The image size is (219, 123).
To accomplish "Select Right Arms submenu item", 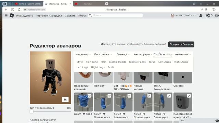I will click(181, 62).
